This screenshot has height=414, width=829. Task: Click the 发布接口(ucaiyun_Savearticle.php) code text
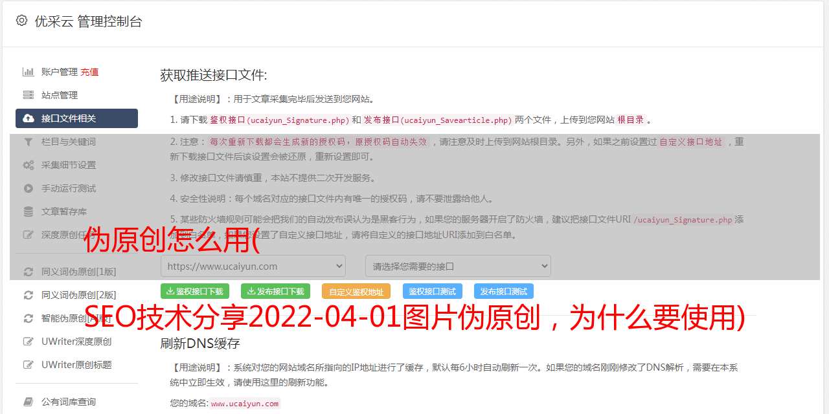click(x=438, y=120)
